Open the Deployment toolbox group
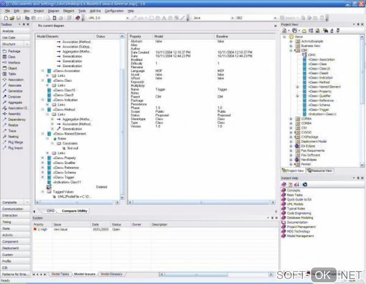This screenshot has height=284, width=366. click(15, 248)
